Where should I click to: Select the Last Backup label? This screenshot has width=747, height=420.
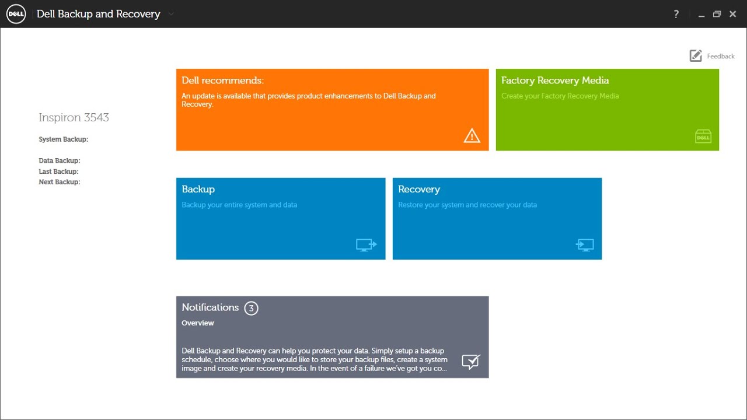(x=58, y=171)
